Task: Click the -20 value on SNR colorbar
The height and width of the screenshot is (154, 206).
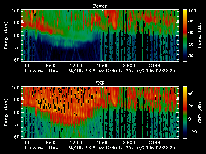Action: 192,132
